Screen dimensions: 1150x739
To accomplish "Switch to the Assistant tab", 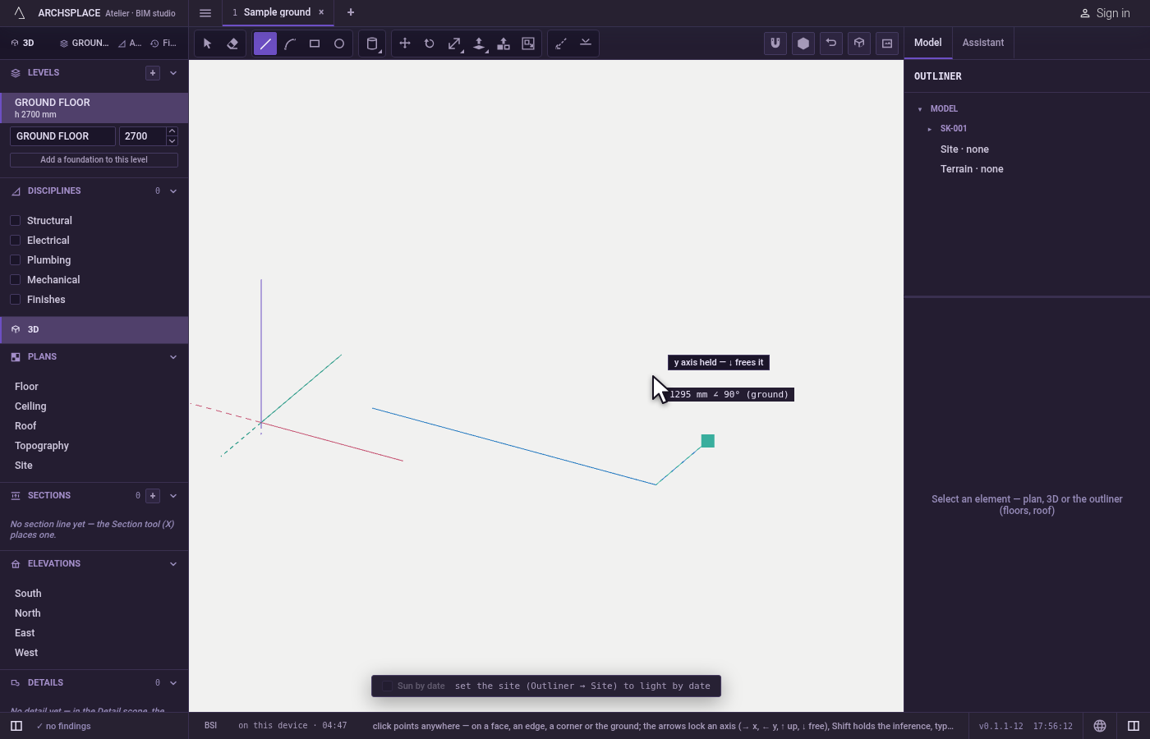I will 983,43.
